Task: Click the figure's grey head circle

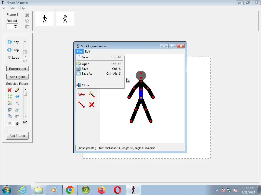Action: (x=141, y=76)
